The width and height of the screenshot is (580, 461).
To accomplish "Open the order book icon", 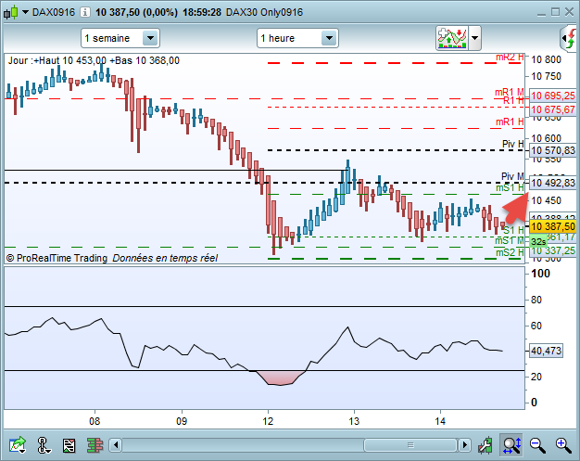I will tap(95, 445).
